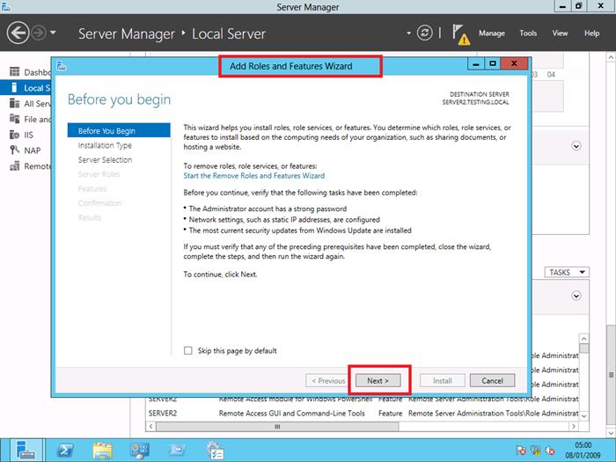Click Start the Remove Roles and Features Wizard link
The width and height of the screenshot is (616, 462).
[x=253, y=176]
